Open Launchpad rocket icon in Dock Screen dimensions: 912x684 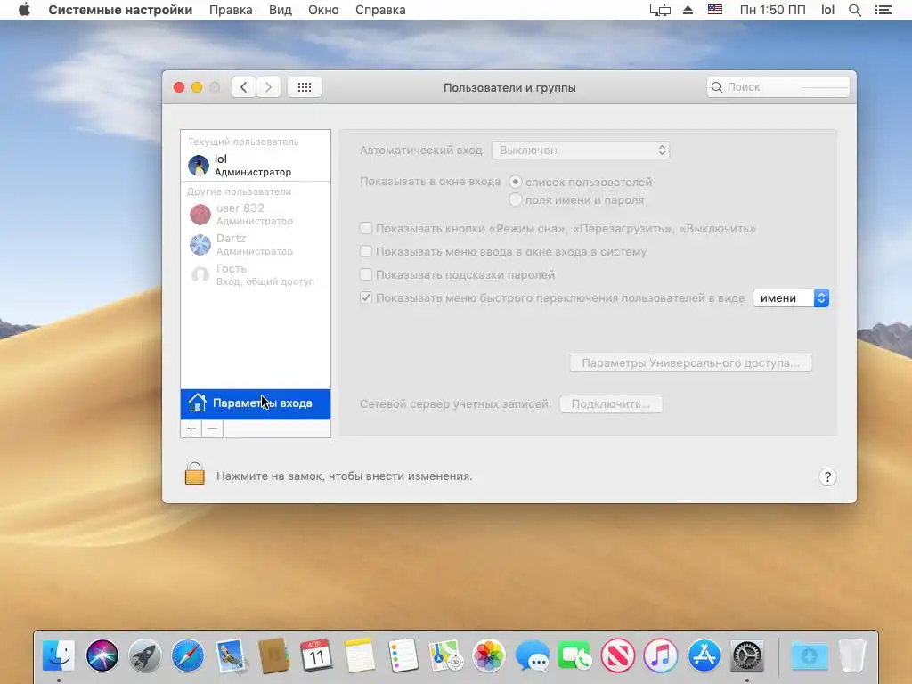coord(145,655)
